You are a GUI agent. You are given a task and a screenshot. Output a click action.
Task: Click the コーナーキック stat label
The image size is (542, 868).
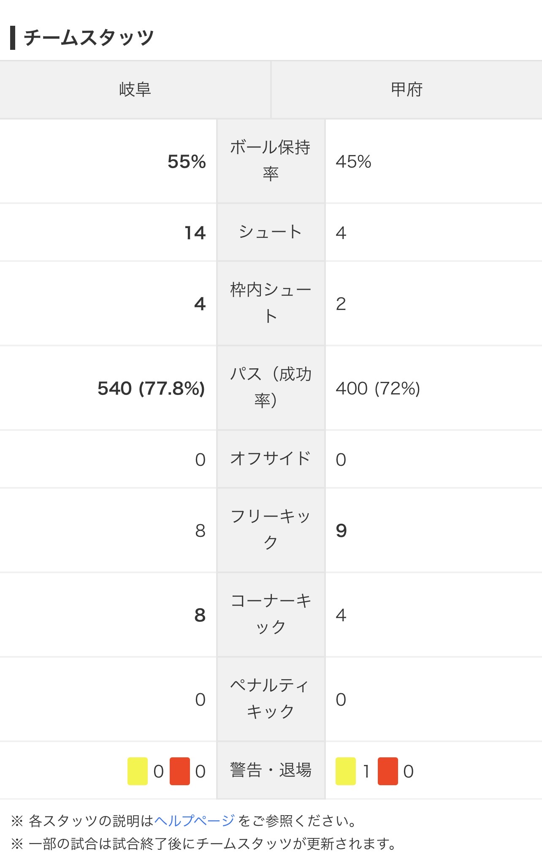271,614
